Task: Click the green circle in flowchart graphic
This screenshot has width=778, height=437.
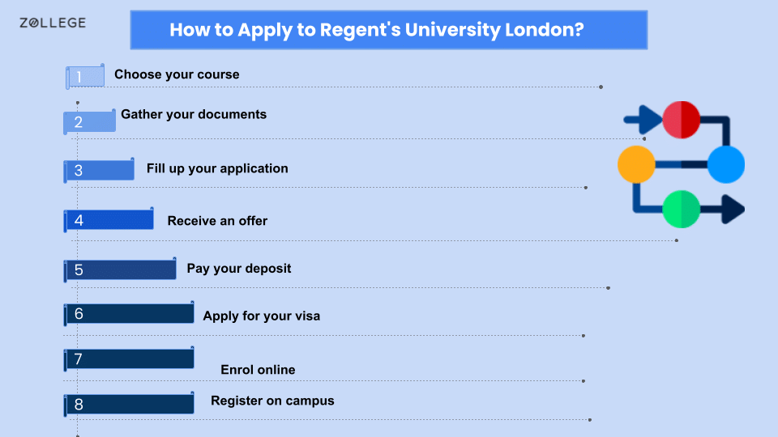Action: click(682, 209)
